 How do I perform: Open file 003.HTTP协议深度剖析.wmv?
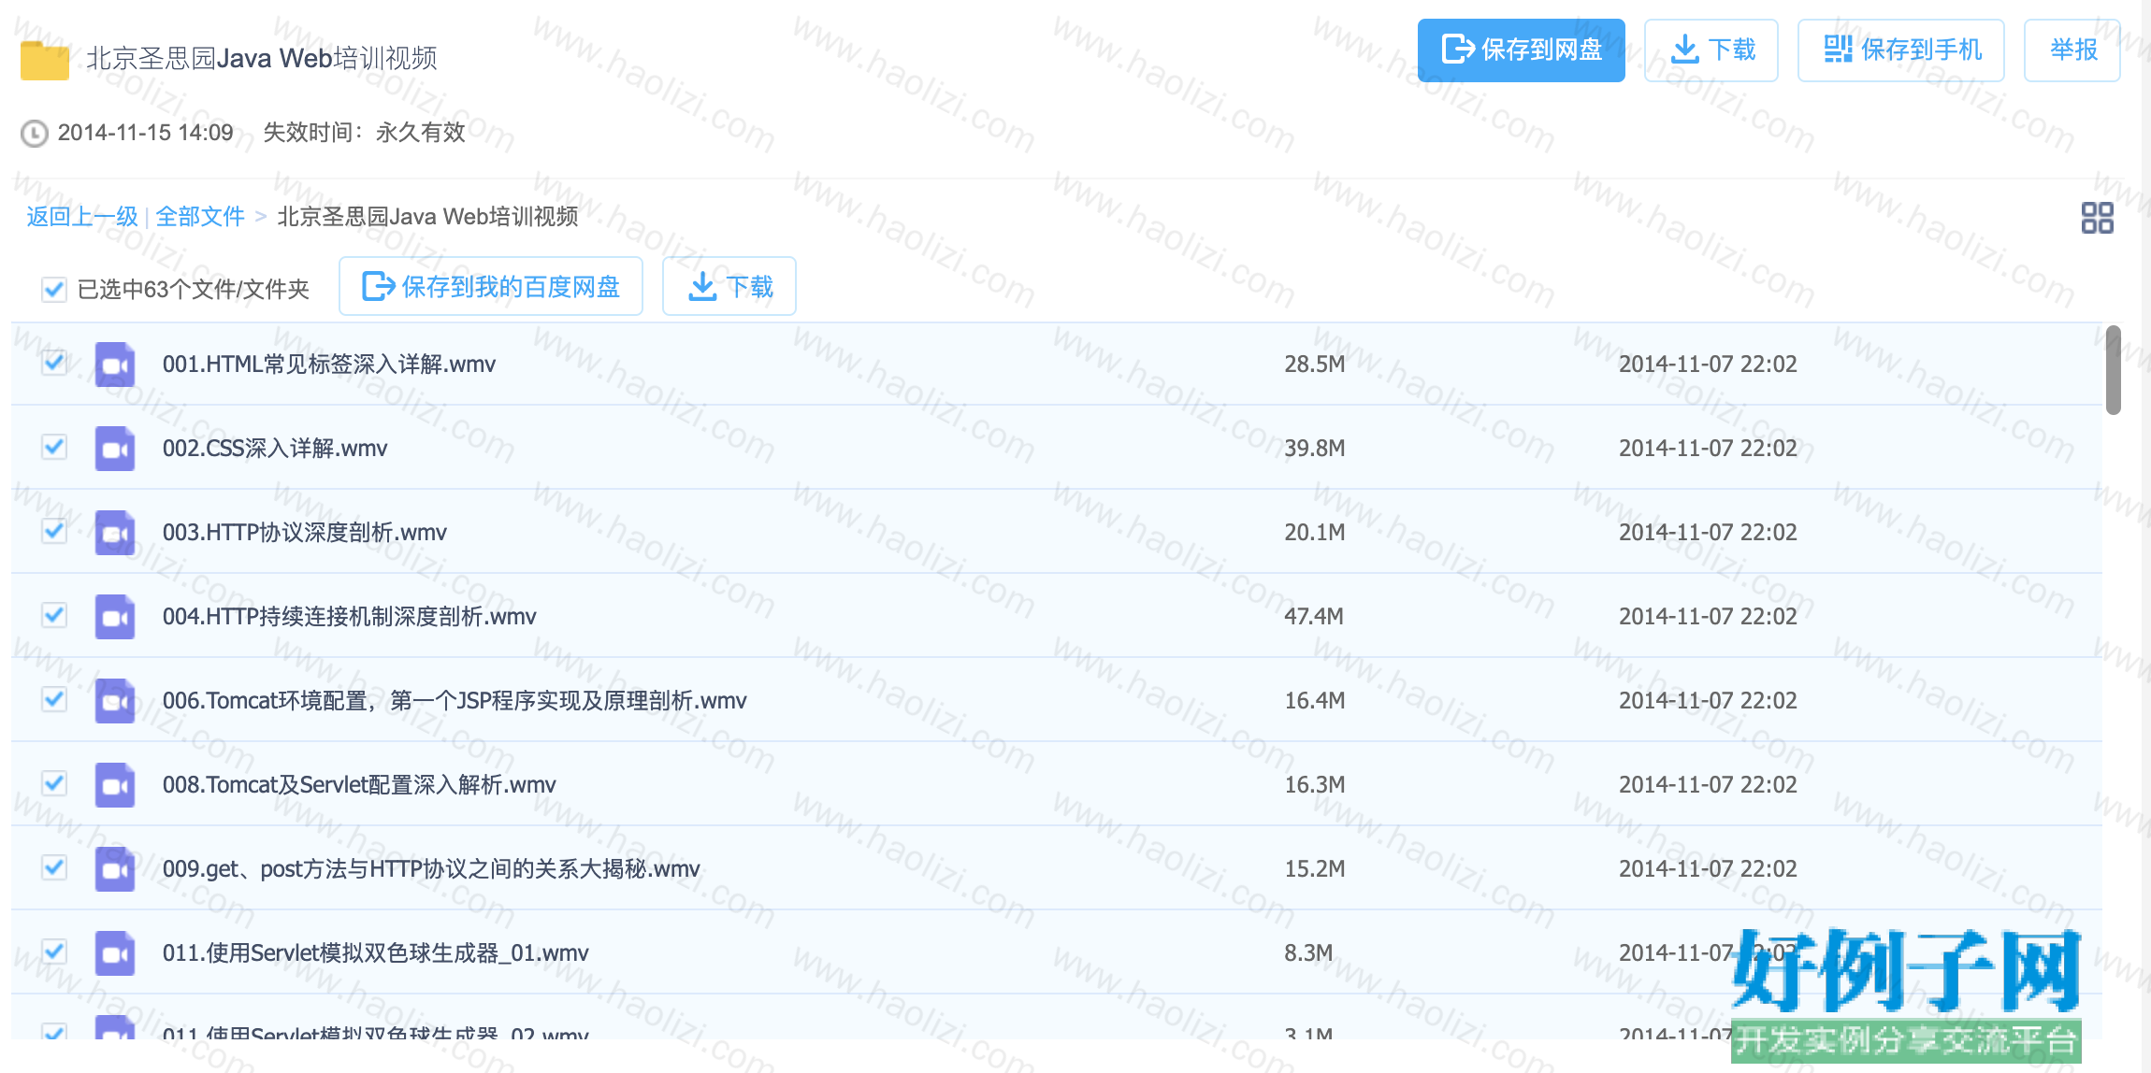[x=305, y=533]
